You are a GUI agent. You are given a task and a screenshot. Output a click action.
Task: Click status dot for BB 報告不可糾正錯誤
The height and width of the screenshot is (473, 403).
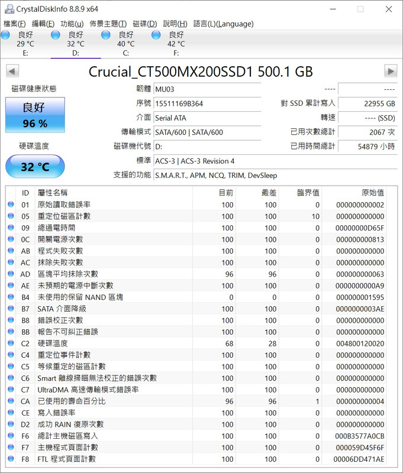click(x=11, y=331)
